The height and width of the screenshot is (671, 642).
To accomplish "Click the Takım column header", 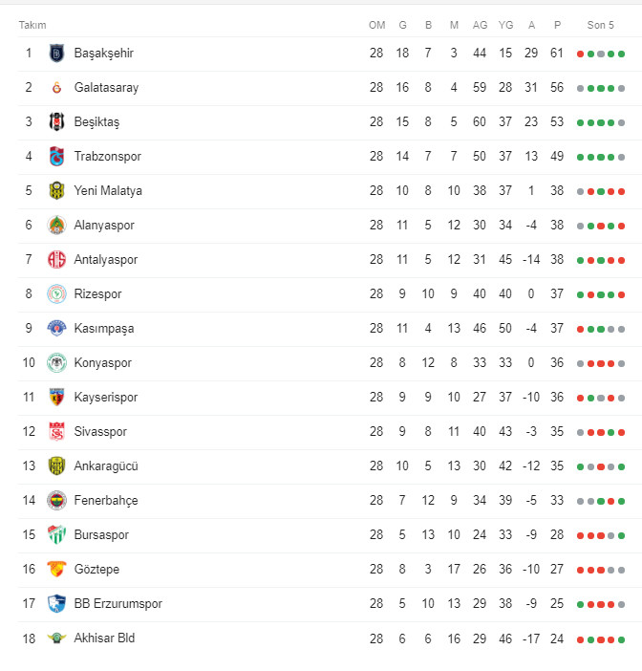I will [32, 25].
